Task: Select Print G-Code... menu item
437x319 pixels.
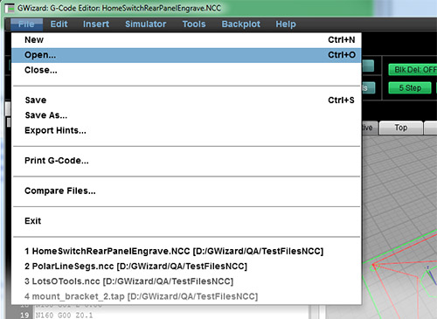Action: tap(186, 161)
